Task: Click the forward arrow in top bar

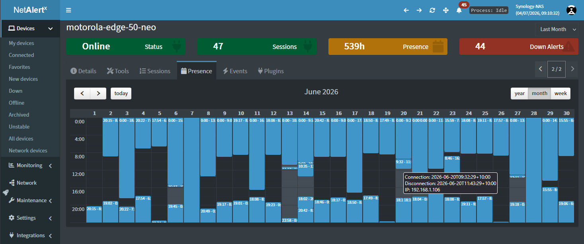Action: (419, 10)
